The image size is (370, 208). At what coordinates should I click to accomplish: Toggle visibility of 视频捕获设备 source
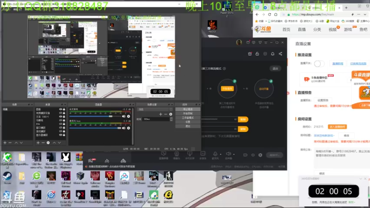coord(61,113)
